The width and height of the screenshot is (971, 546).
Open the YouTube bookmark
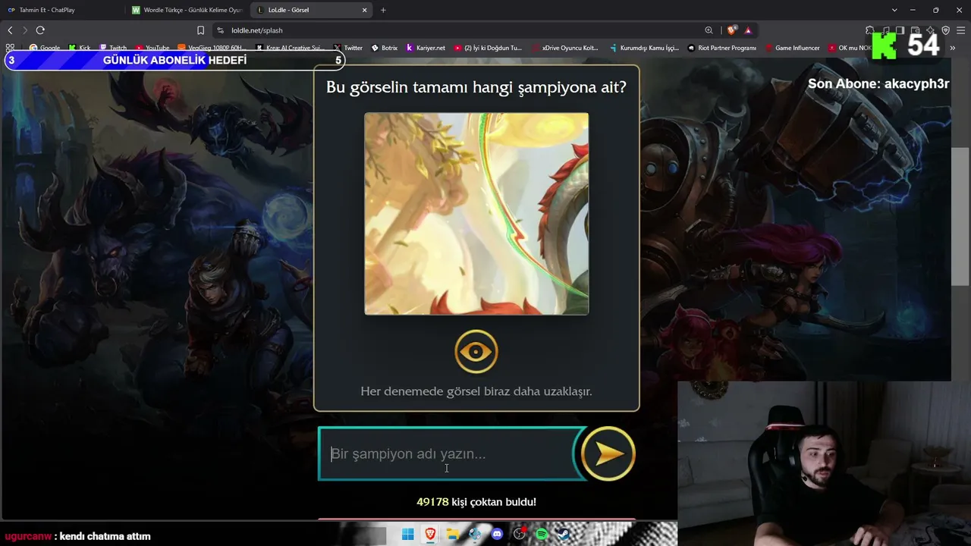pyautogui.click(x=152, y=48)
